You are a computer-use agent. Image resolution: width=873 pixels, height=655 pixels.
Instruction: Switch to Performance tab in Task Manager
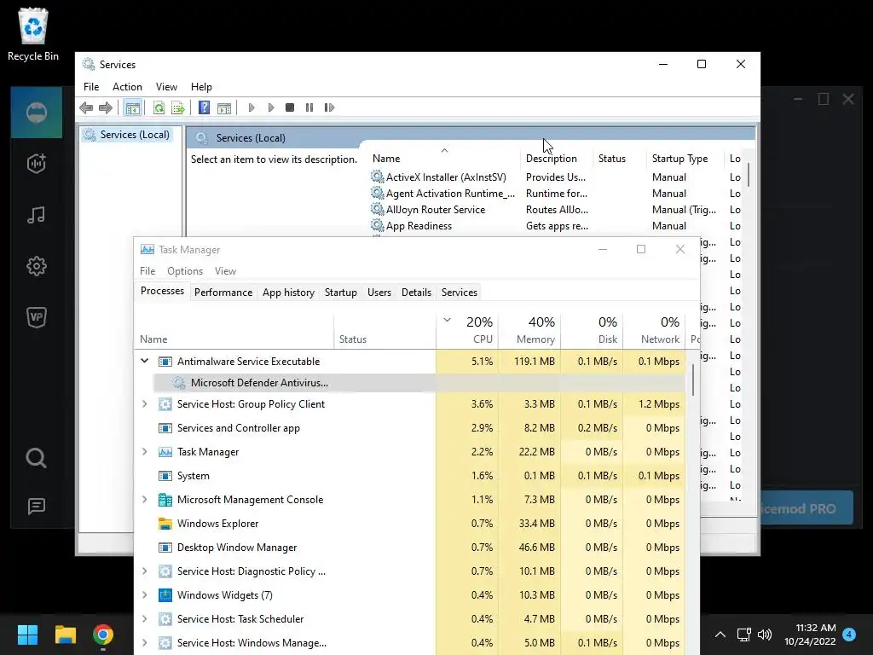[x=223, y=293]
